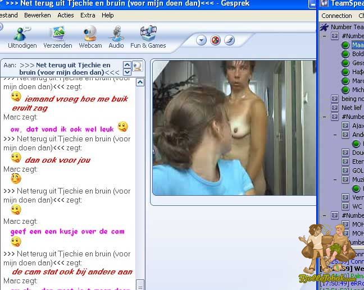Select the Ajax channel in TeamSpeak
The image size is (364, 290).
[357, 126]
